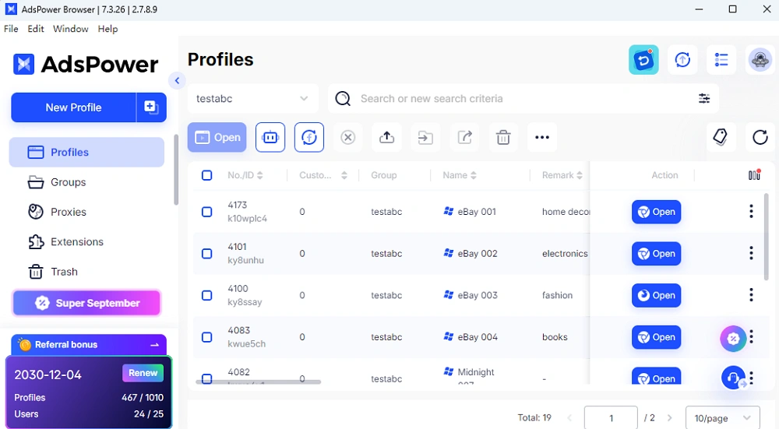Check the box for profile 4173
Viewport: 779px width, 429px height.
pos(206,212)
